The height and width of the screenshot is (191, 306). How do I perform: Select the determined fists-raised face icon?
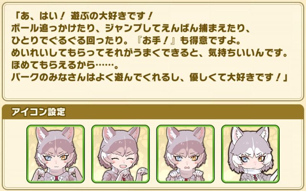pos(55,154)
